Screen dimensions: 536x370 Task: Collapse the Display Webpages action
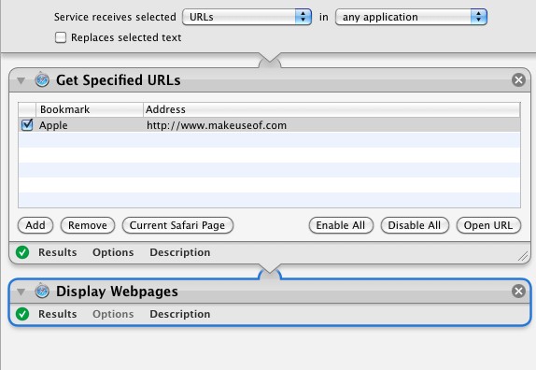coord(21,292)
